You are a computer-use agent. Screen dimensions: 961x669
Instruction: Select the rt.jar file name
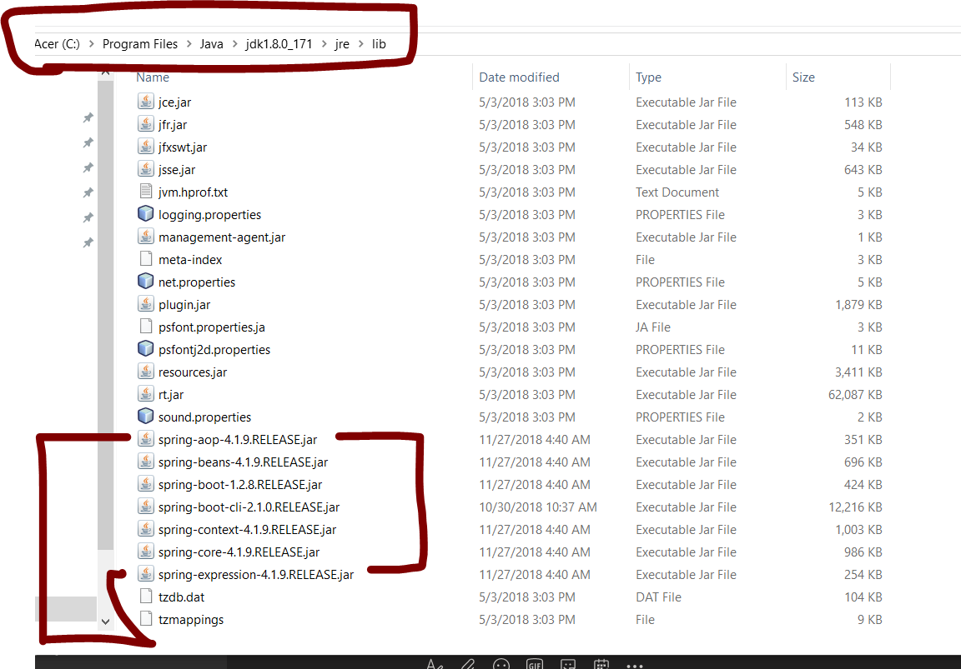171,395
